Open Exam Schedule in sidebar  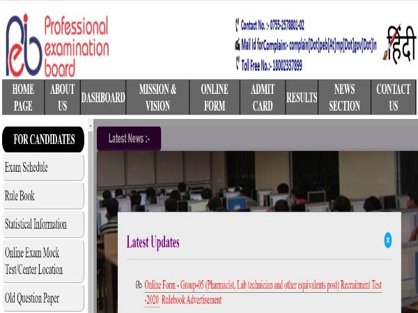(x=42, y=168)
